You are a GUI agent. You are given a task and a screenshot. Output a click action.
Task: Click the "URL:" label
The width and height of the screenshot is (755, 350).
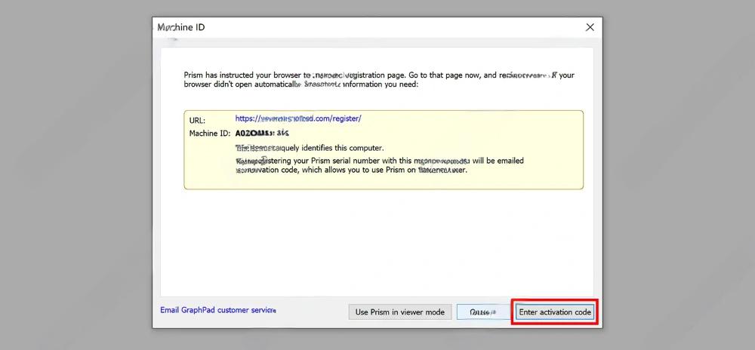[197, 119]
